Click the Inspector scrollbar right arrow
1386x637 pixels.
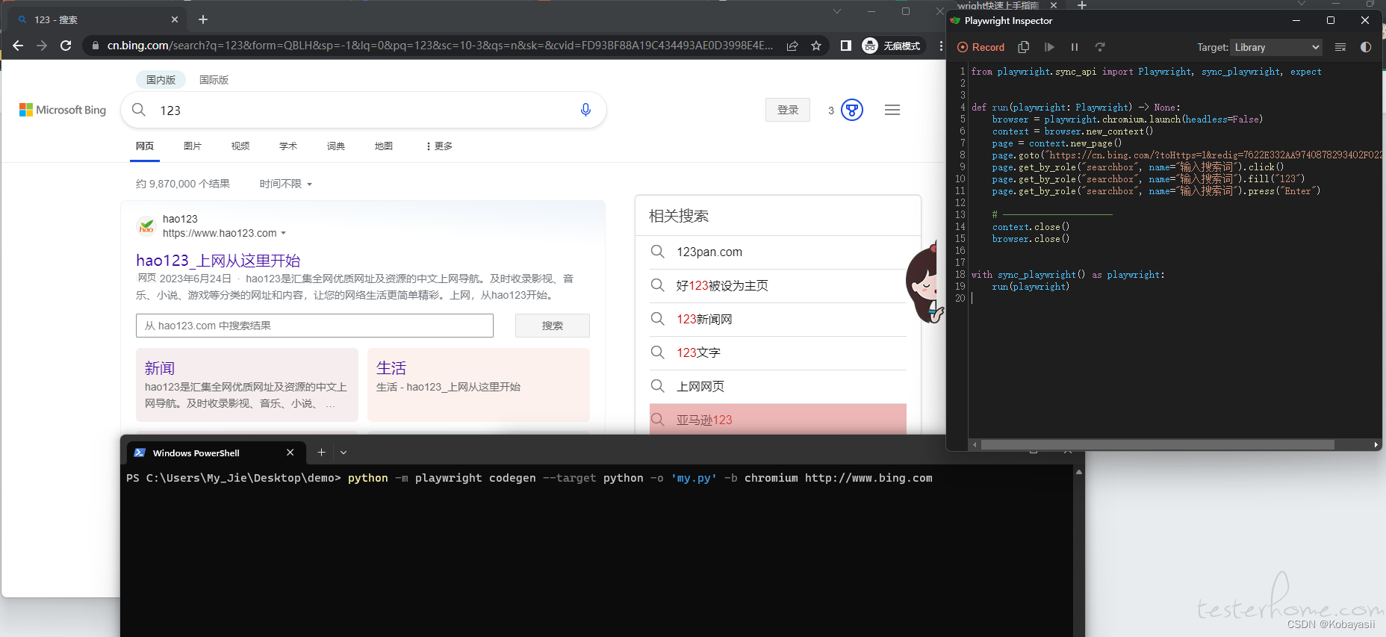click(1376, 444)
